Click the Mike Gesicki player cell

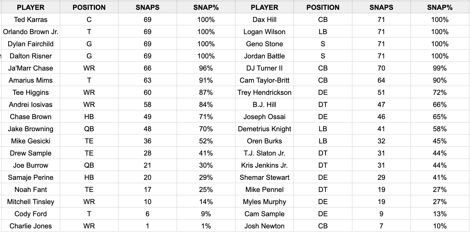(31, 141)
